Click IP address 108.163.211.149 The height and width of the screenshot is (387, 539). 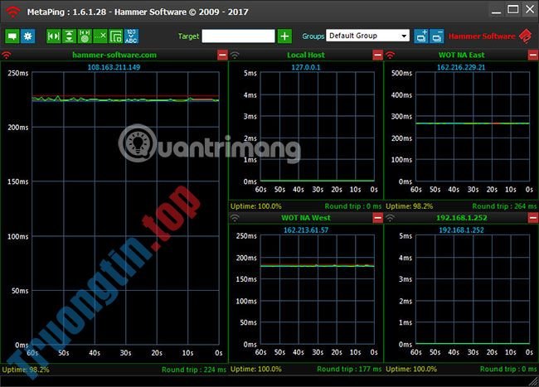point(114,67)
